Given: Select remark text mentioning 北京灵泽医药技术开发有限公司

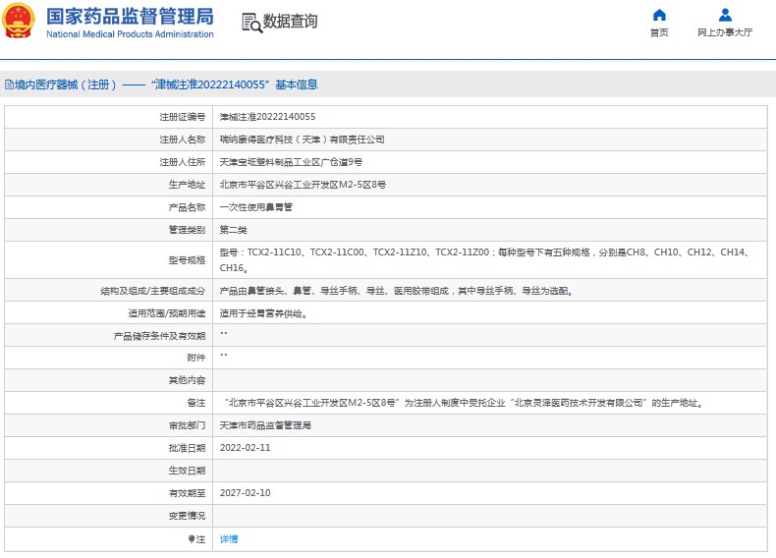Looking at the screenshot, I should point(463,403).
